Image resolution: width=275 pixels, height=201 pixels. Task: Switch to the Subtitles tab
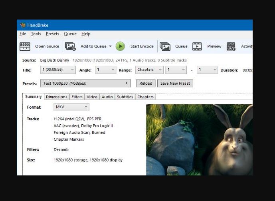[x=125, y=97]
